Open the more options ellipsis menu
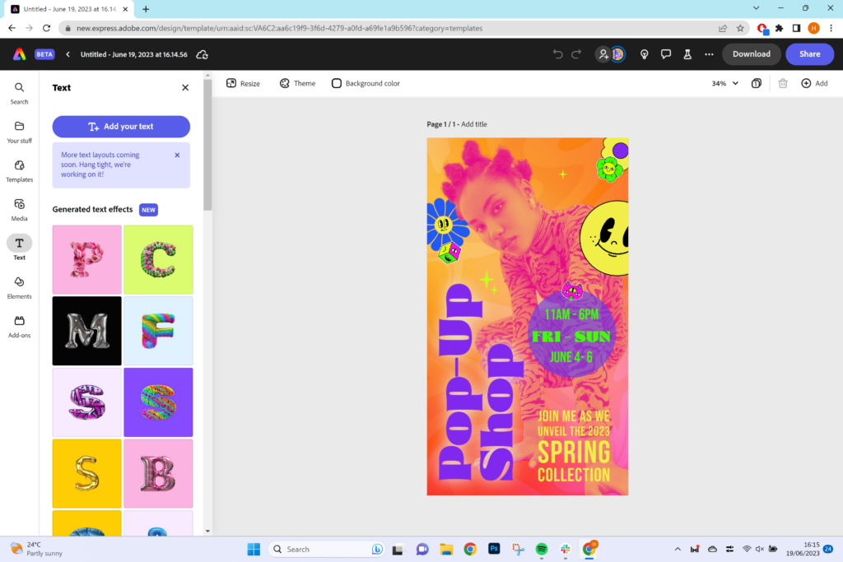Image resolution: width=843 pixels, height=562 pixels. coord(709,54)
